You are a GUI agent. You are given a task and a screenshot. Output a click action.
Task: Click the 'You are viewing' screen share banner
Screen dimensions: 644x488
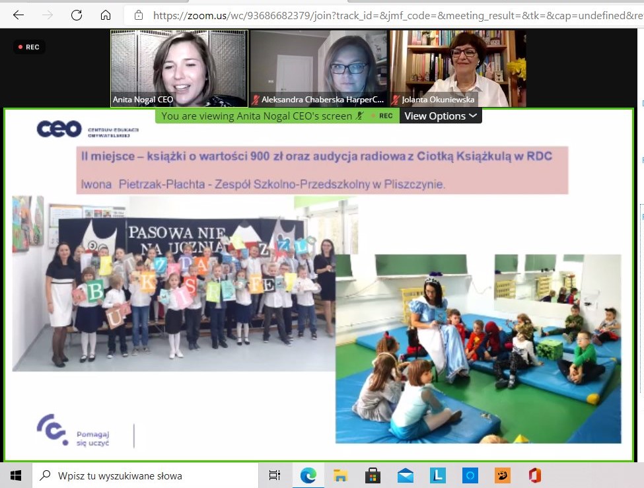pos(256,116)
